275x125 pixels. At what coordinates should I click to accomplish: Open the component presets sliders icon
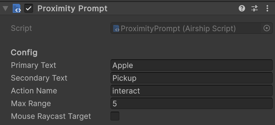coord(255,8)
